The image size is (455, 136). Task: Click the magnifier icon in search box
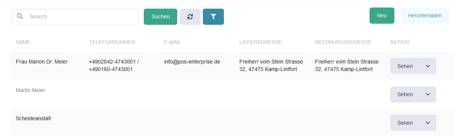click(20, 17)
